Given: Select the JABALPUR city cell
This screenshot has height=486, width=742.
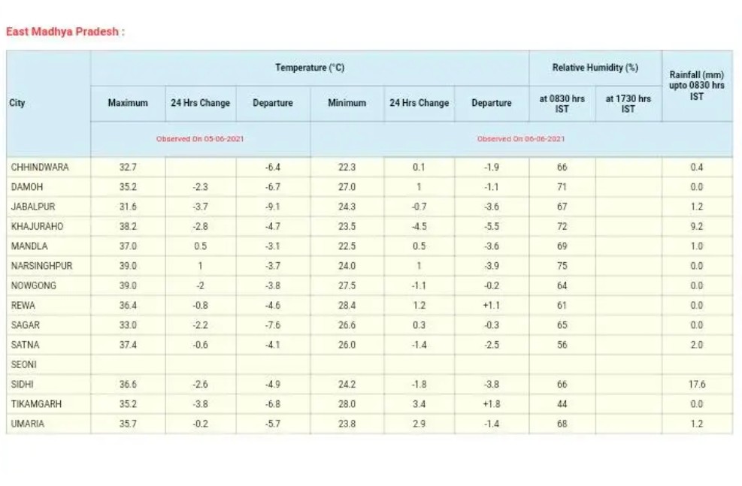Looking at the screenshot, I should (x=33, y=207).
